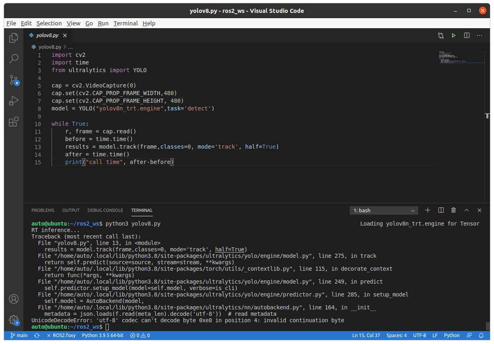The height and width of the screenshot is (344, 494).
Task: Split the editor into two panes
Action: click(467, 35)
